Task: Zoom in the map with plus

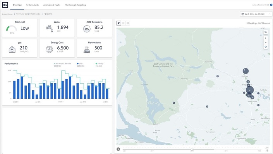Action: coord(266,38)
